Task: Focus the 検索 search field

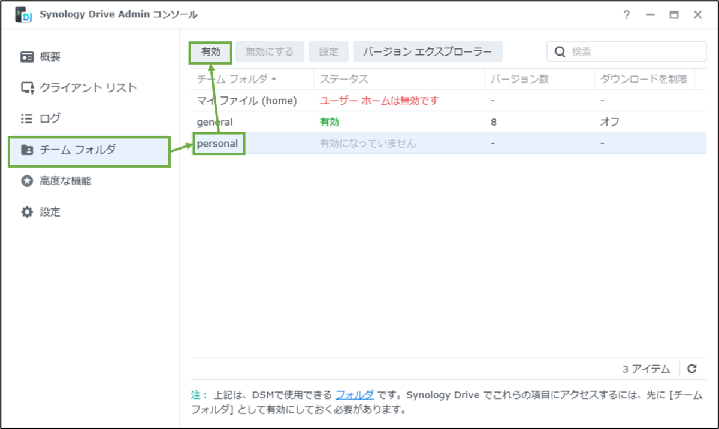Action: pyautogui.click(x=627, y=52)
